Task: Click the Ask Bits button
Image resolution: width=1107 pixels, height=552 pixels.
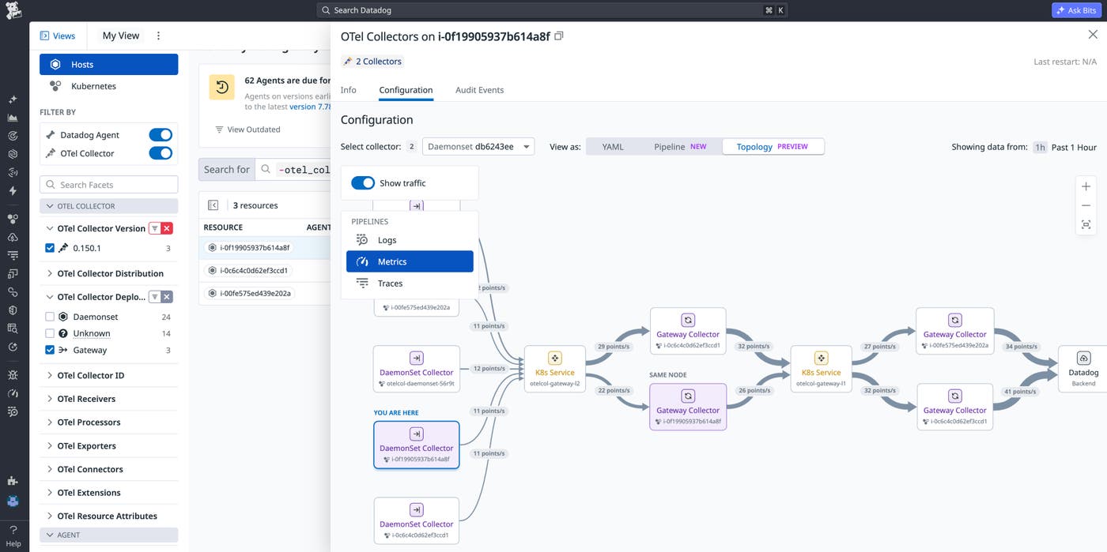Action: click(x=1076, y=10)
